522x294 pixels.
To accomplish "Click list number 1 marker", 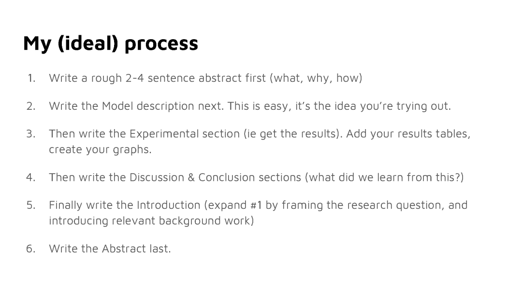I will click(31, 78).
